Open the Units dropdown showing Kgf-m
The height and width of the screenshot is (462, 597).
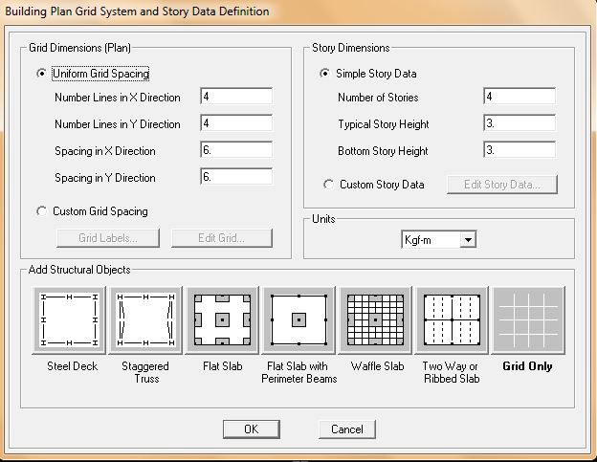(x=438, y=240)
